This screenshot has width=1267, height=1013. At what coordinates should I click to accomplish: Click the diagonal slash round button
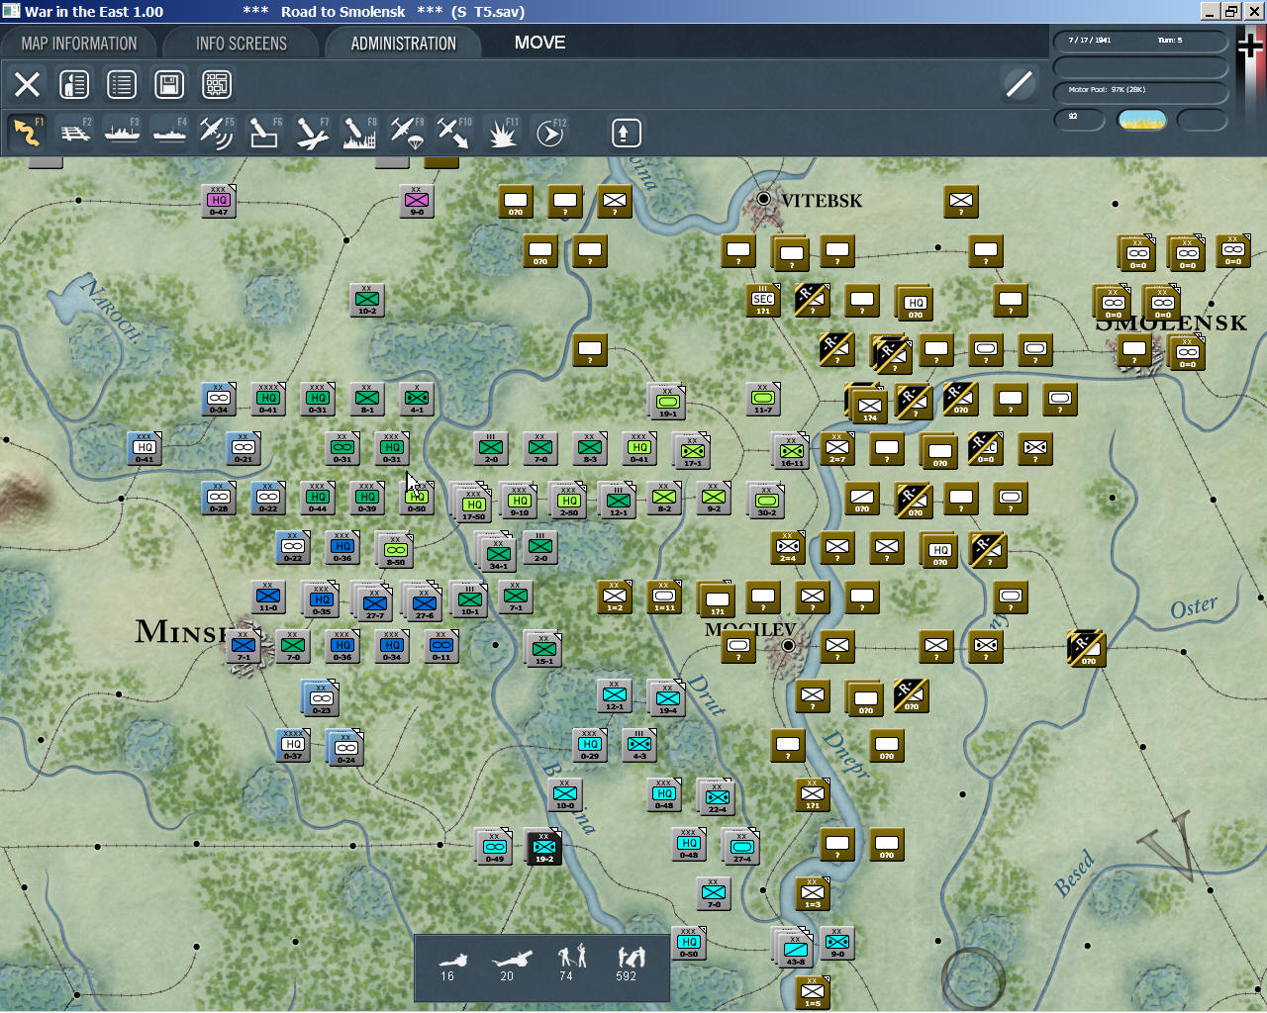(1019, 84)
